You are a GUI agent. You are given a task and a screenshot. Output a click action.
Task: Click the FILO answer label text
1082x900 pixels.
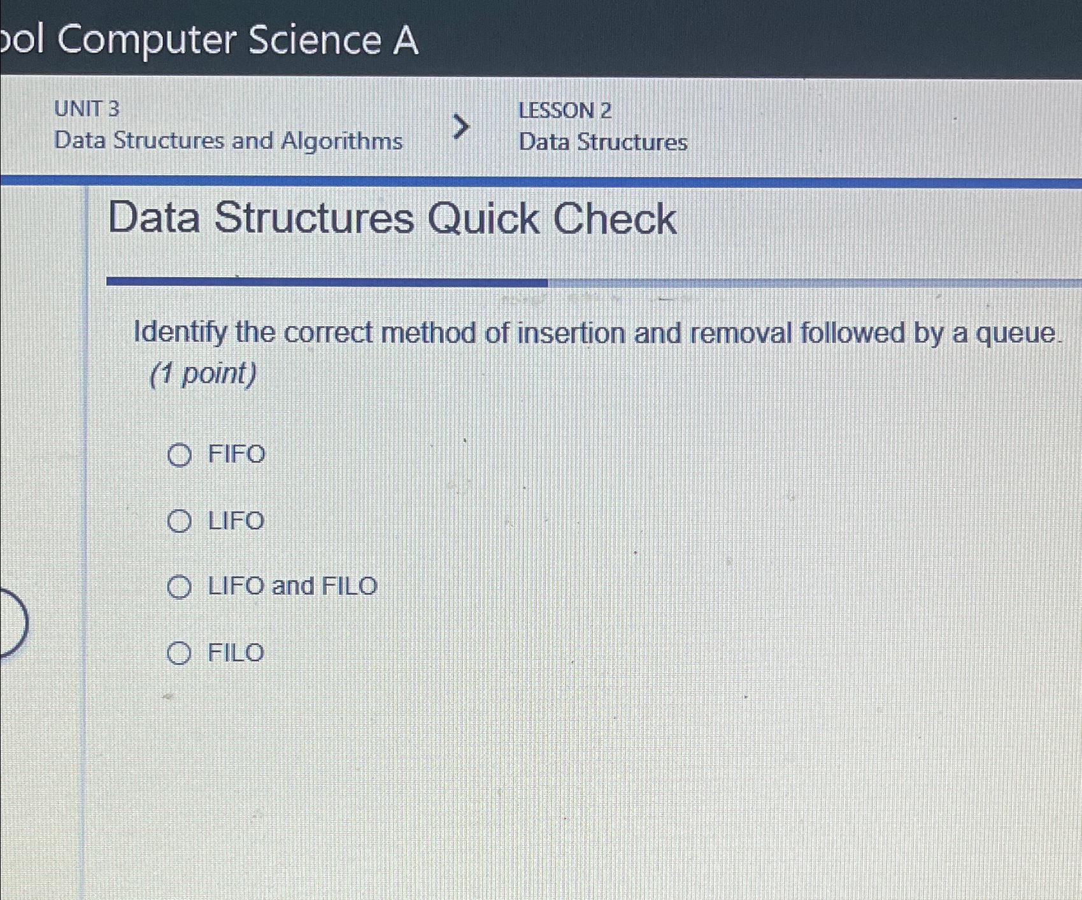(233, 652)
